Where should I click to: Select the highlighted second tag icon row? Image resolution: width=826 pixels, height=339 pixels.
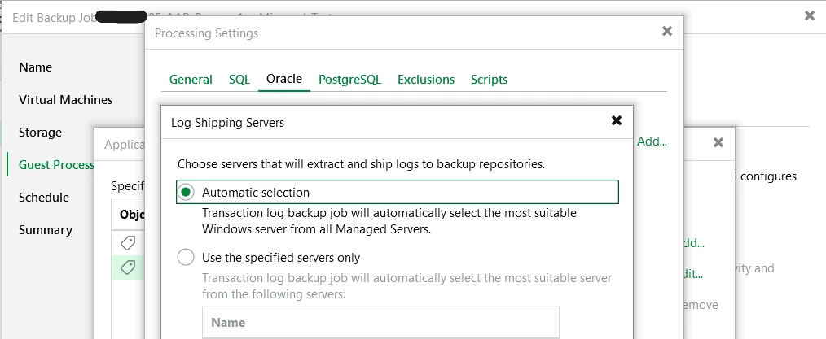pos(127,267)
